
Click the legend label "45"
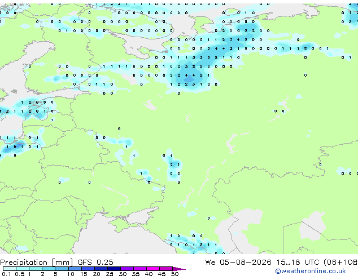161,274
